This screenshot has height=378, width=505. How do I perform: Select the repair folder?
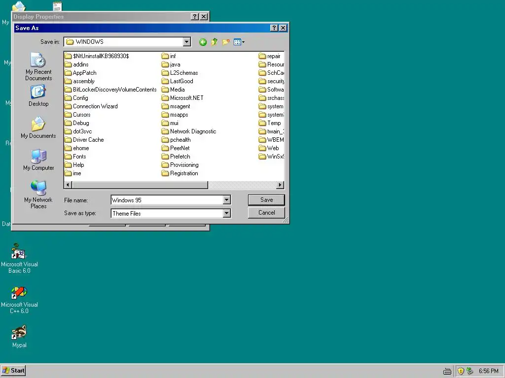pos(270,56)
